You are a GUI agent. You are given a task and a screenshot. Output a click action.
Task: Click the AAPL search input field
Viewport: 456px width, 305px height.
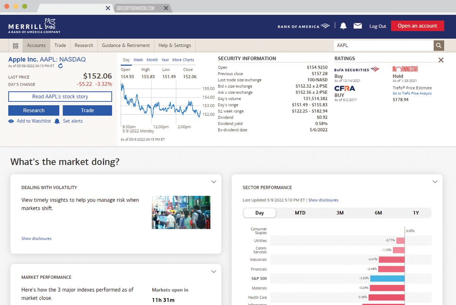[383, 45]
